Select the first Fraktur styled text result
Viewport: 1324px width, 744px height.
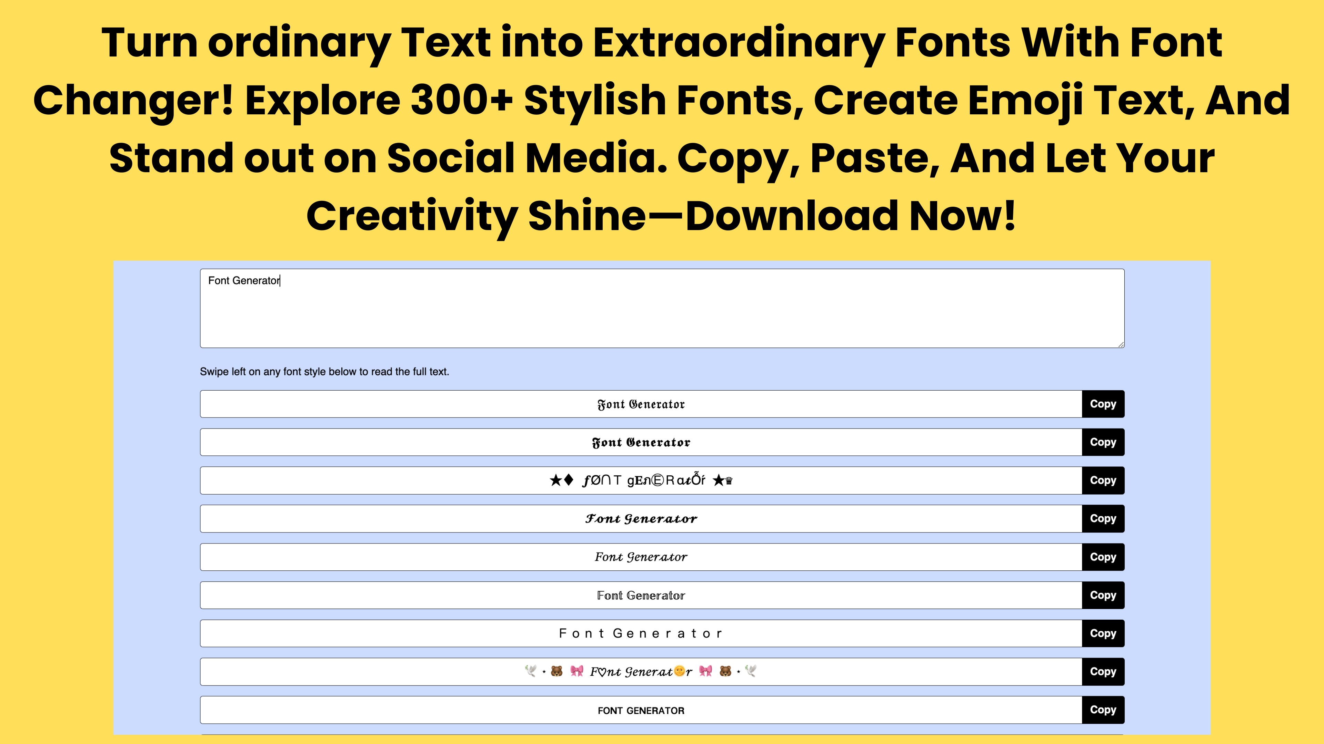pos(640,404)
